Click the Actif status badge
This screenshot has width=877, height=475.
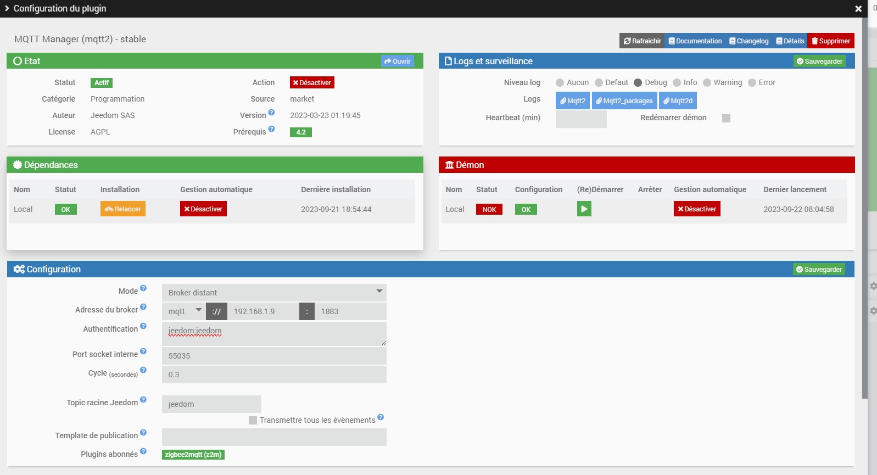point(102,83)
